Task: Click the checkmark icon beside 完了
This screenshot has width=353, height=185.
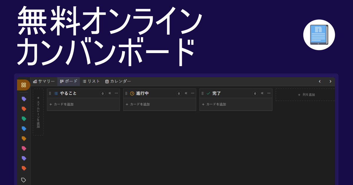Action: pos(208,93)
